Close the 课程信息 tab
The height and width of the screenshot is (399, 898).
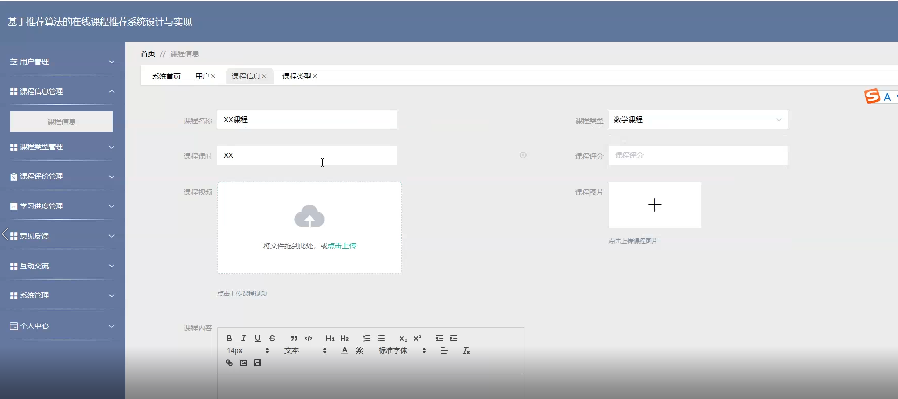pyautogui.click(x=264, y=76)
